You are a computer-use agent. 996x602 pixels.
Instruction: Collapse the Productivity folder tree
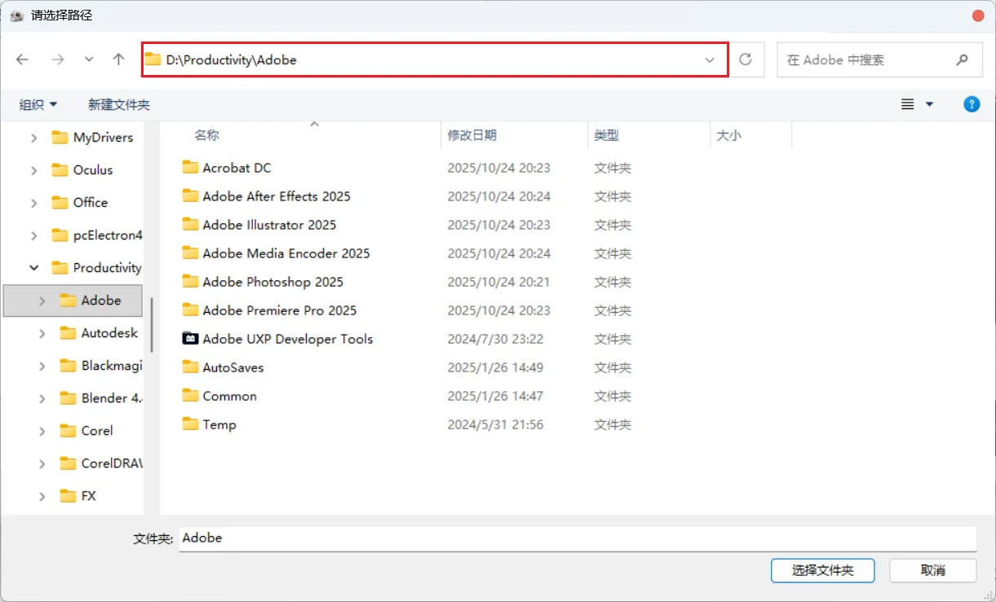tap(33, 267)
